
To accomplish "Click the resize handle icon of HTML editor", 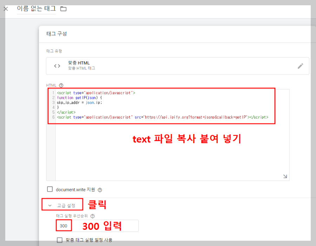I will 285,176.
